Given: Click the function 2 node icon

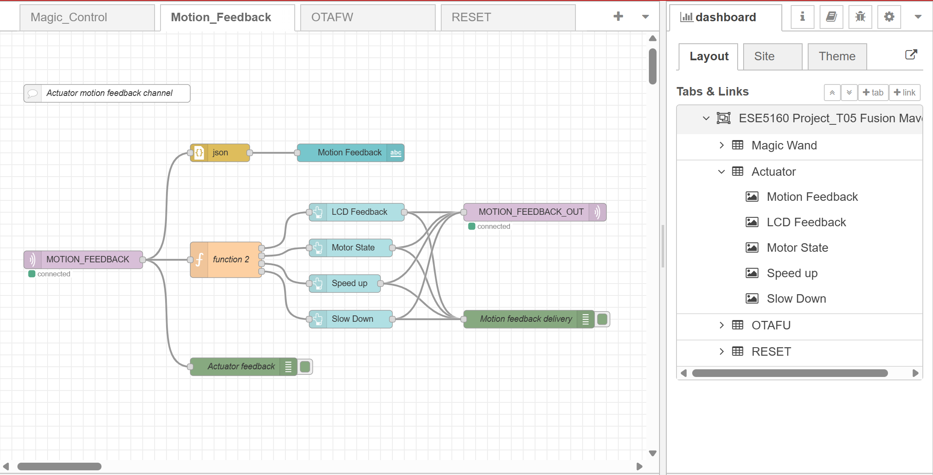Looking at the screenshot, I should [200, 260].
